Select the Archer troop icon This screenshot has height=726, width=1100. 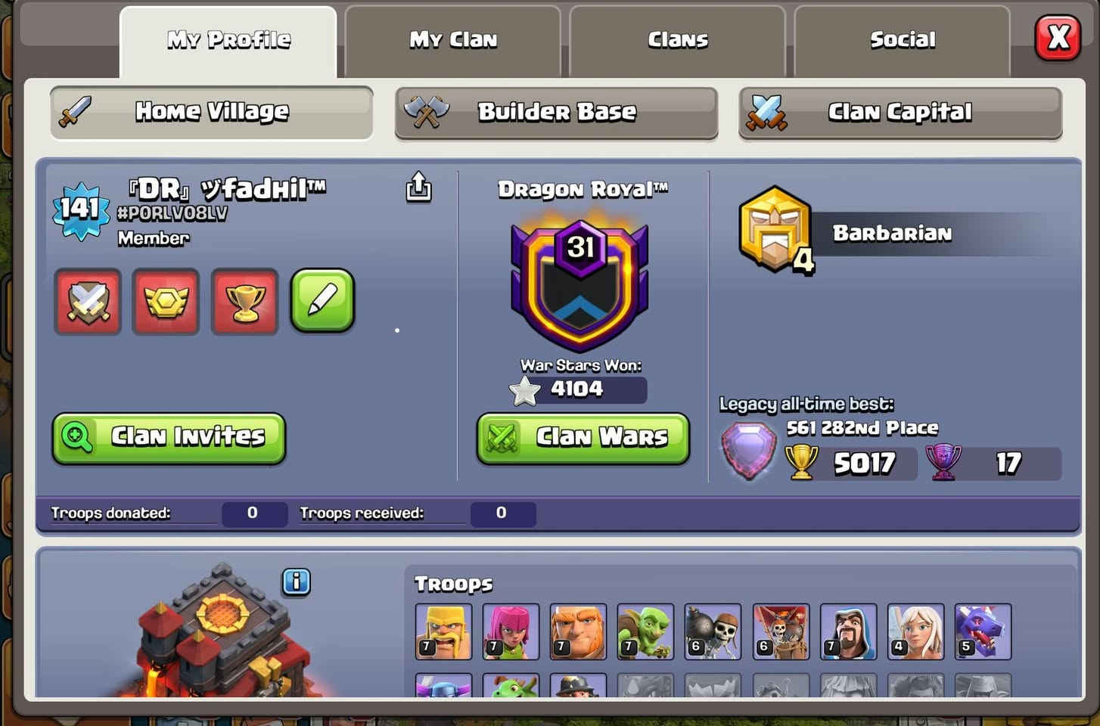pyautogui.click(x=511, y=631)
